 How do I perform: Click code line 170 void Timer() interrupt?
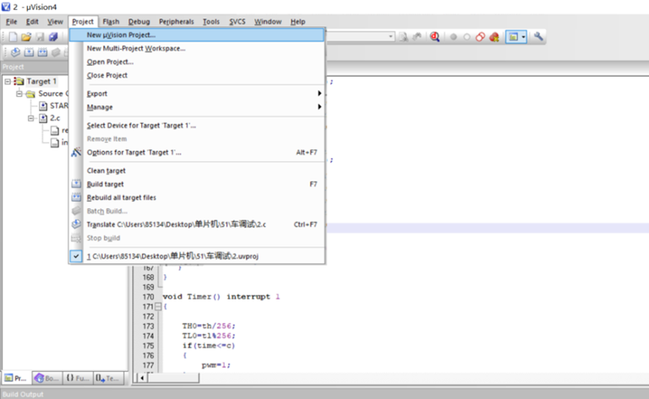coord(221,297)
